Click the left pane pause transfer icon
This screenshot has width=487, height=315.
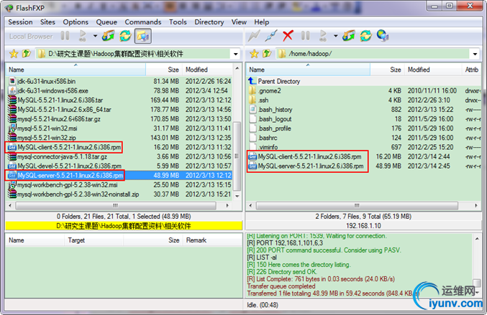pyautogui.click(x=65, y=36)
